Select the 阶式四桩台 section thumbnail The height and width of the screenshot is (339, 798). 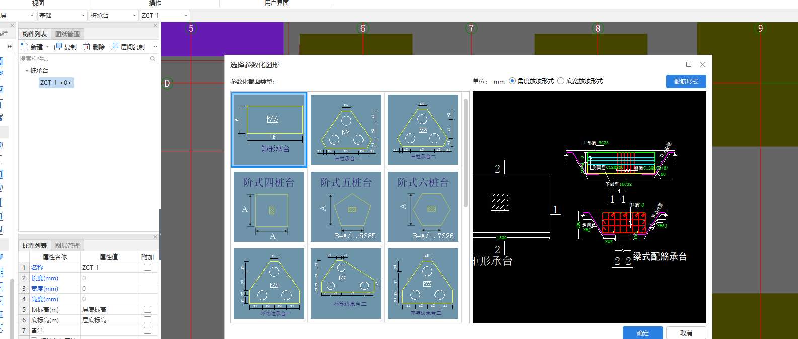[x=269, y=207]
